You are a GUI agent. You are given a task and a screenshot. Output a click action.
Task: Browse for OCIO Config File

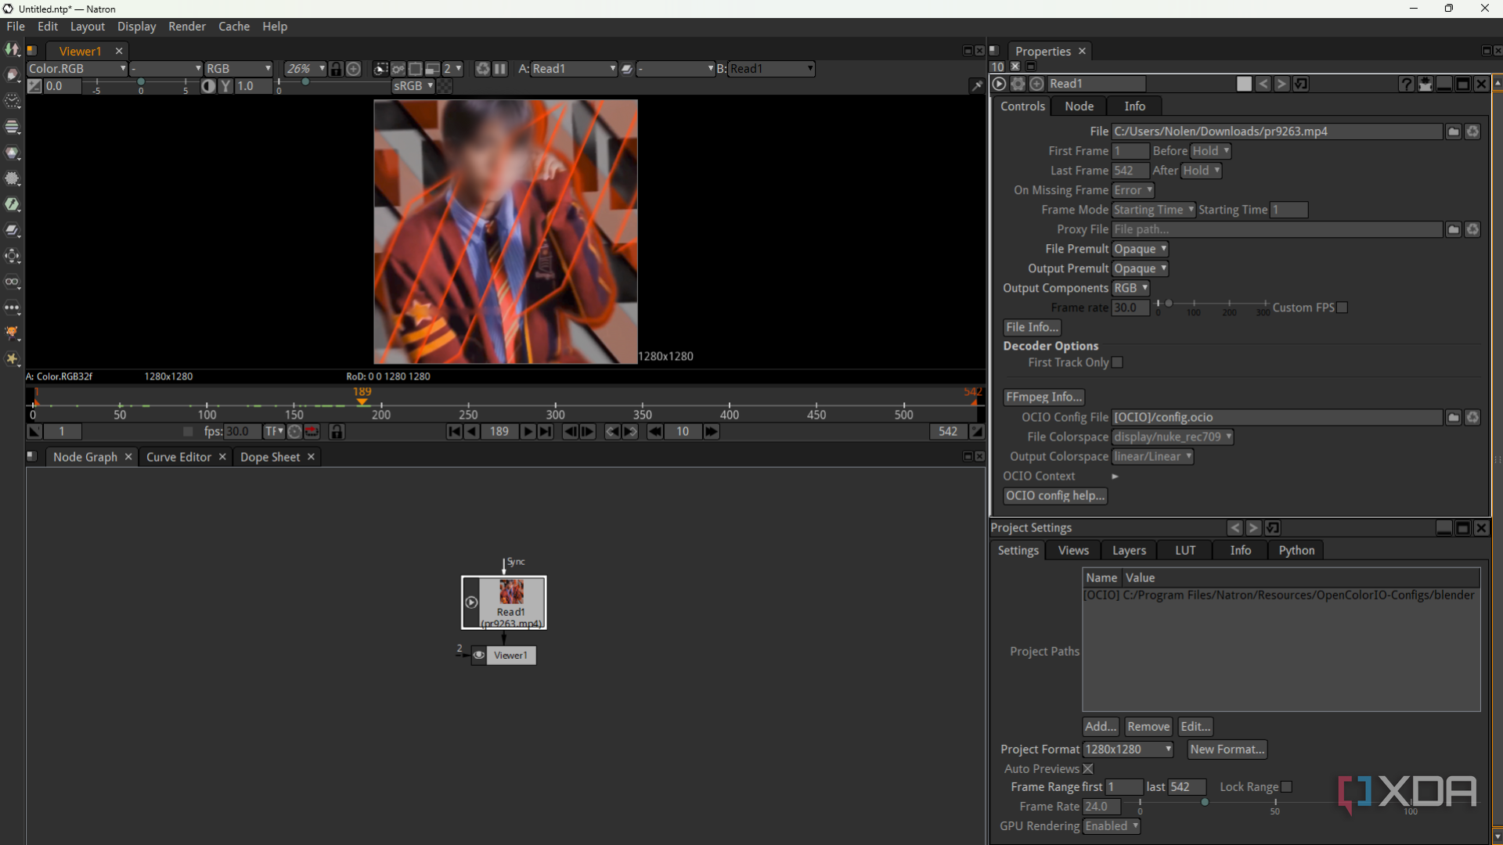click(x=1454, y=418)
